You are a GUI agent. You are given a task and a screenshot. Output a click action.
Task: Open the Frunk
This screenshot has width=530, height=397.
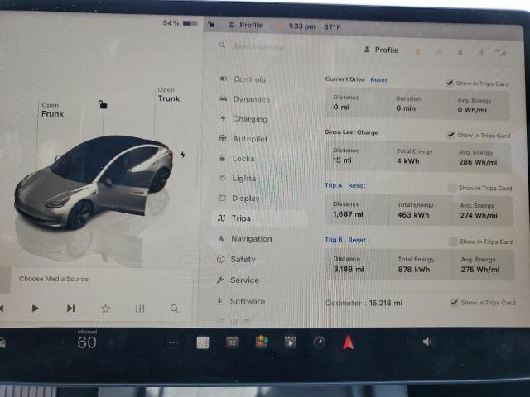click(52, 110)
